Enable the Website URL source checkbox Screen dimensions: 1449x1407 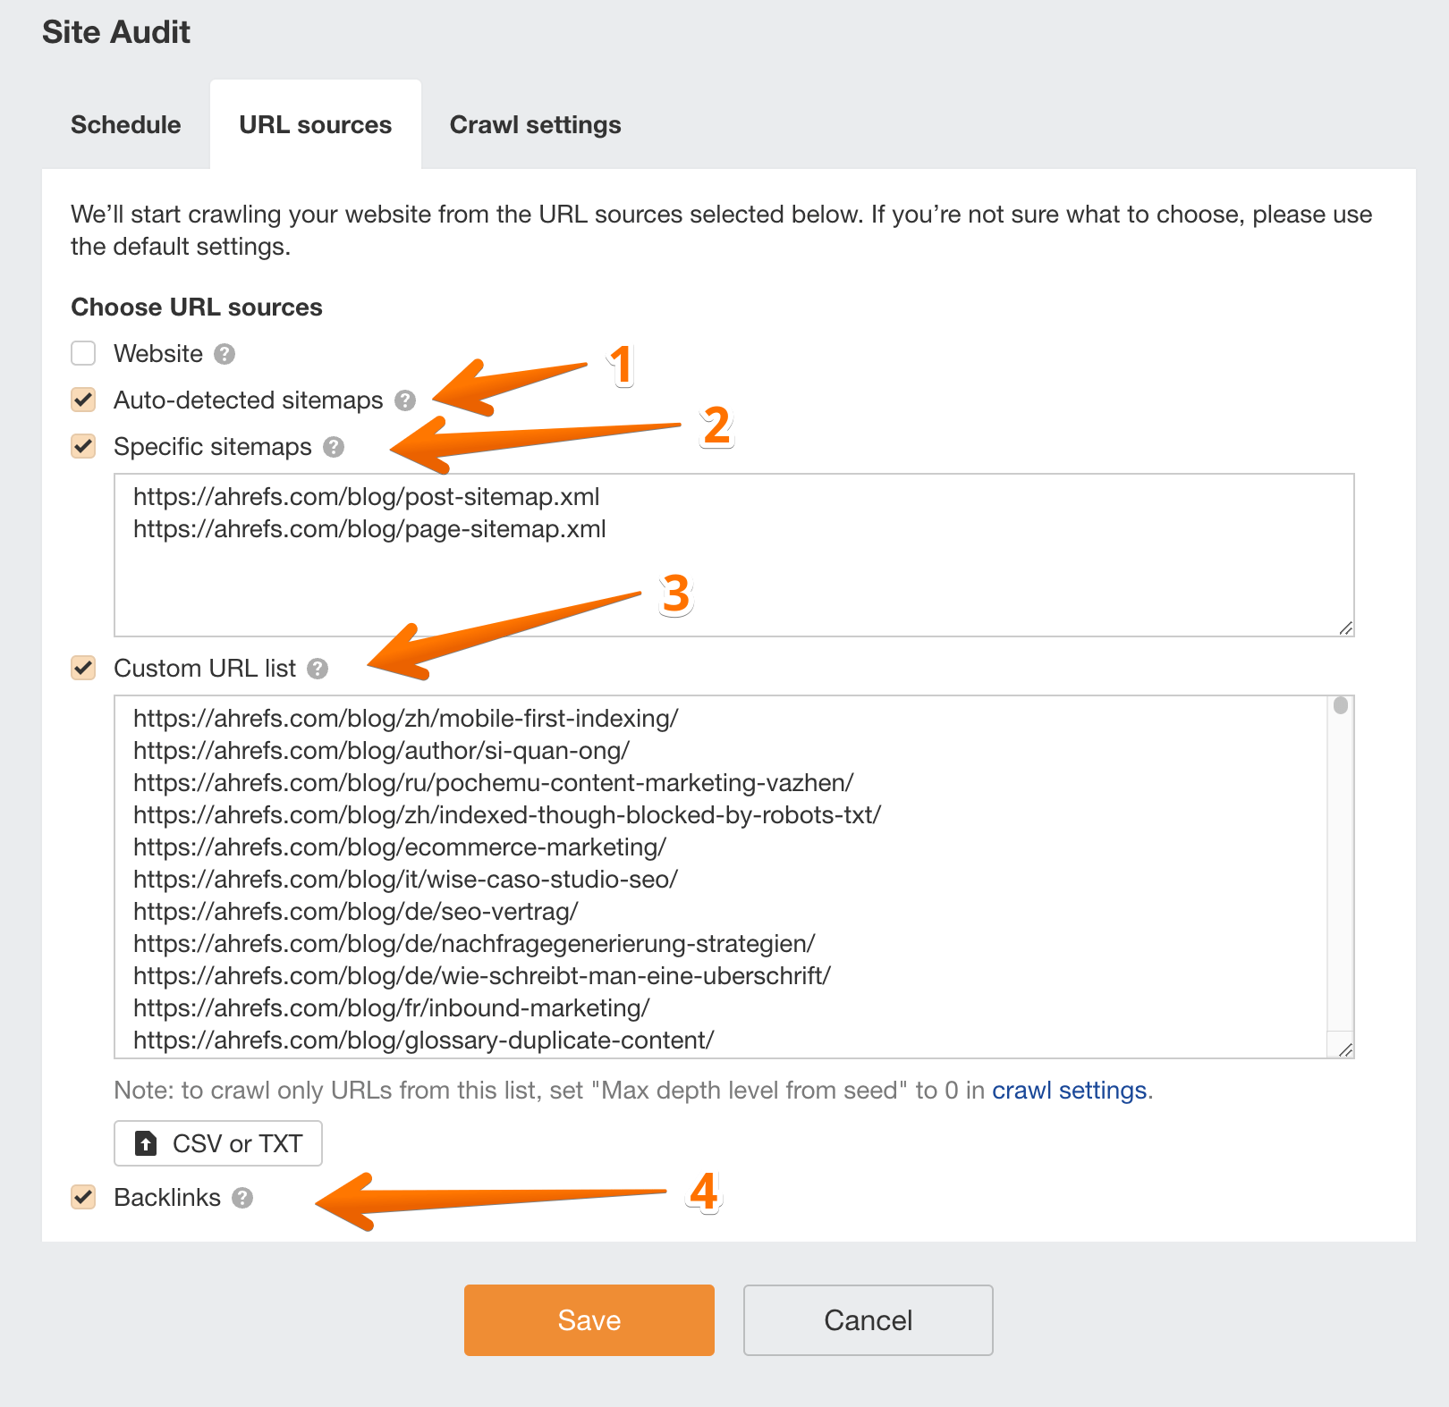(x=82, y=353)
